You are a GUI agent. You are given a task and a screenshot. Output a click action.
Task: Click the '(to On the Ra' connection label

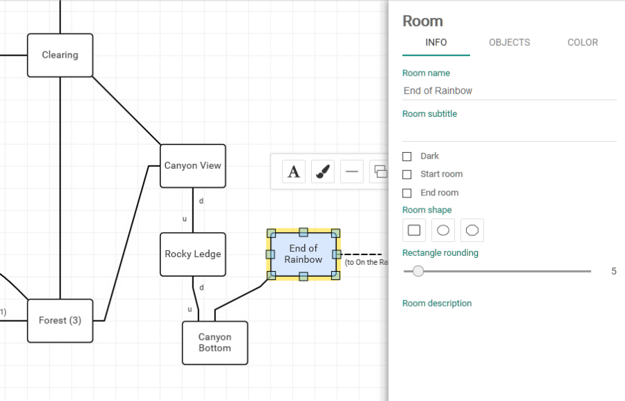click(x=366, y=263)
